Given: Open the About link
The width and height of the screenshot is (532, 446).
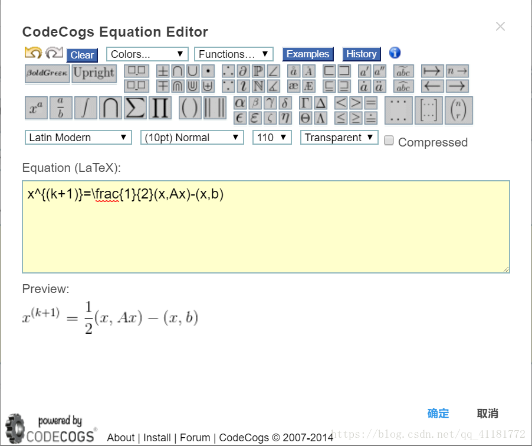Looking at the screenshot, I should coord(121,438).
